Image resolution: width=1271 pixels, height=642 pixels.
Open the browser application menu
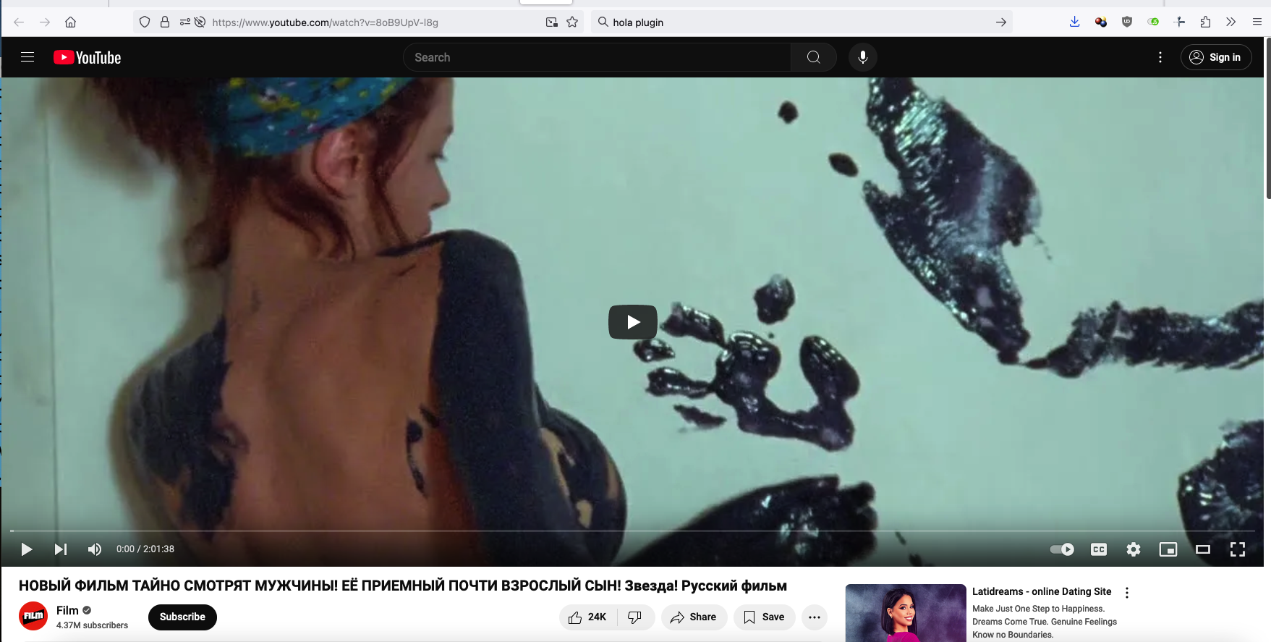(x=1257, y=22)
